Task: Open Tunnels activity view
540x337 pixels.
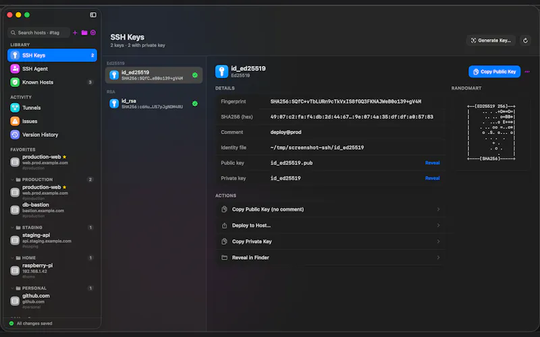Action: click(x=53, y=108)
